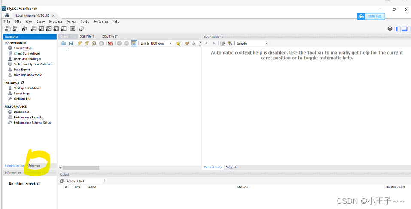Go forward in context help
The width and height of the screenshot is (411, 209).
[214, 43]
